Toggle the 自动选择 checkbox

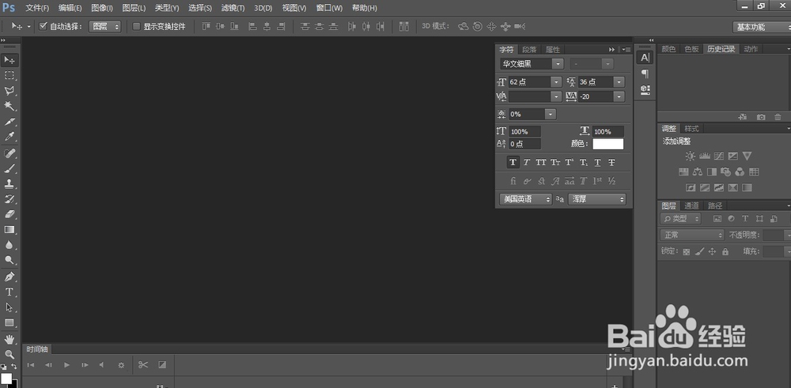click(43, 26)
